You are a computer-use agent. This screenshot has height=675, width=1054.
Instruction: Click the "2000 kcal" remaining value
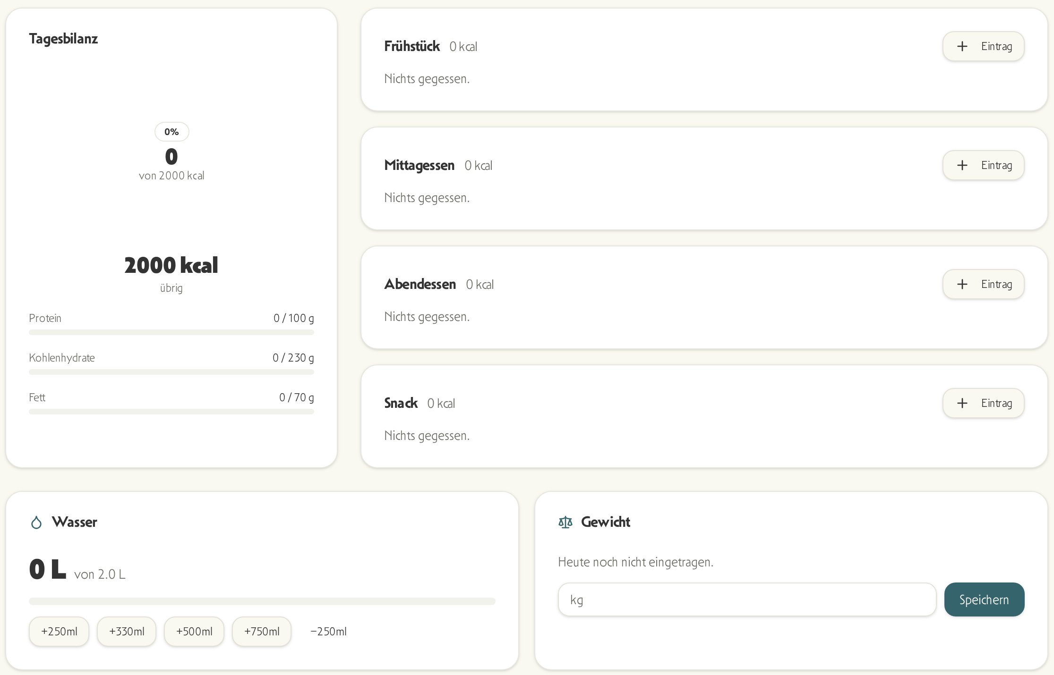[x=171, y=265]
